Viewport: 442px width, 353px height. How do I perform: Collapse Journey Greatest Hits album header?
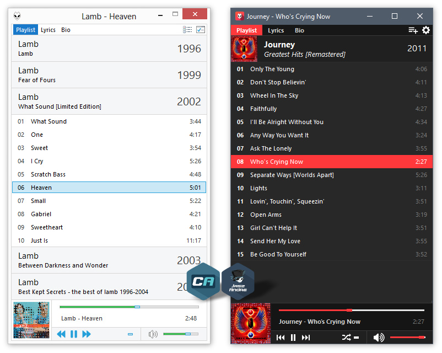332,49
